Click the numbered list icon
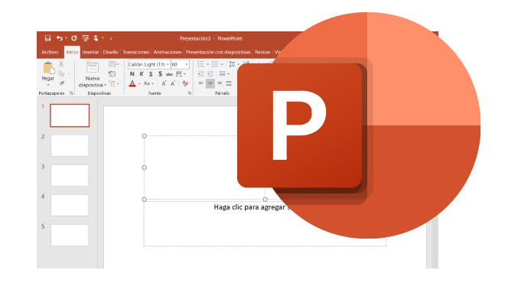This screenshot has width=508, height=299. [x=215, y=64]
